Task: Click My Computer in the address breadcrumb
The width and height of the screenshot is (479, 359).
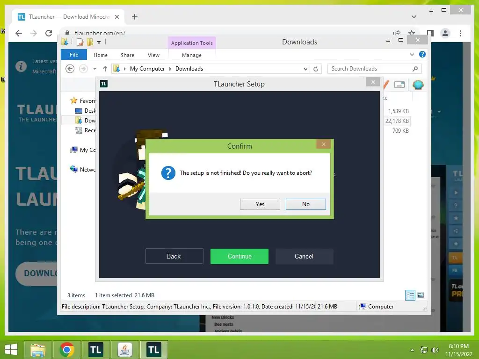Action: tap(147, 69)
